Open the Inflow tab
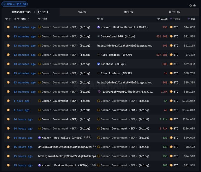Viewport: 201px width, 172px height. pyautogui.click(x=128, y=12)
